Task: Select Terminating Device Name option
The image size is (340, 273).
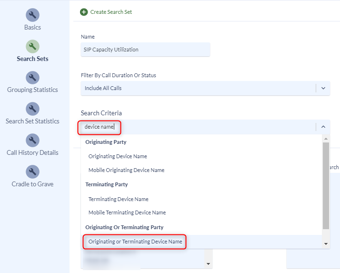Action: pyautogui.click(x=119, y=199)
